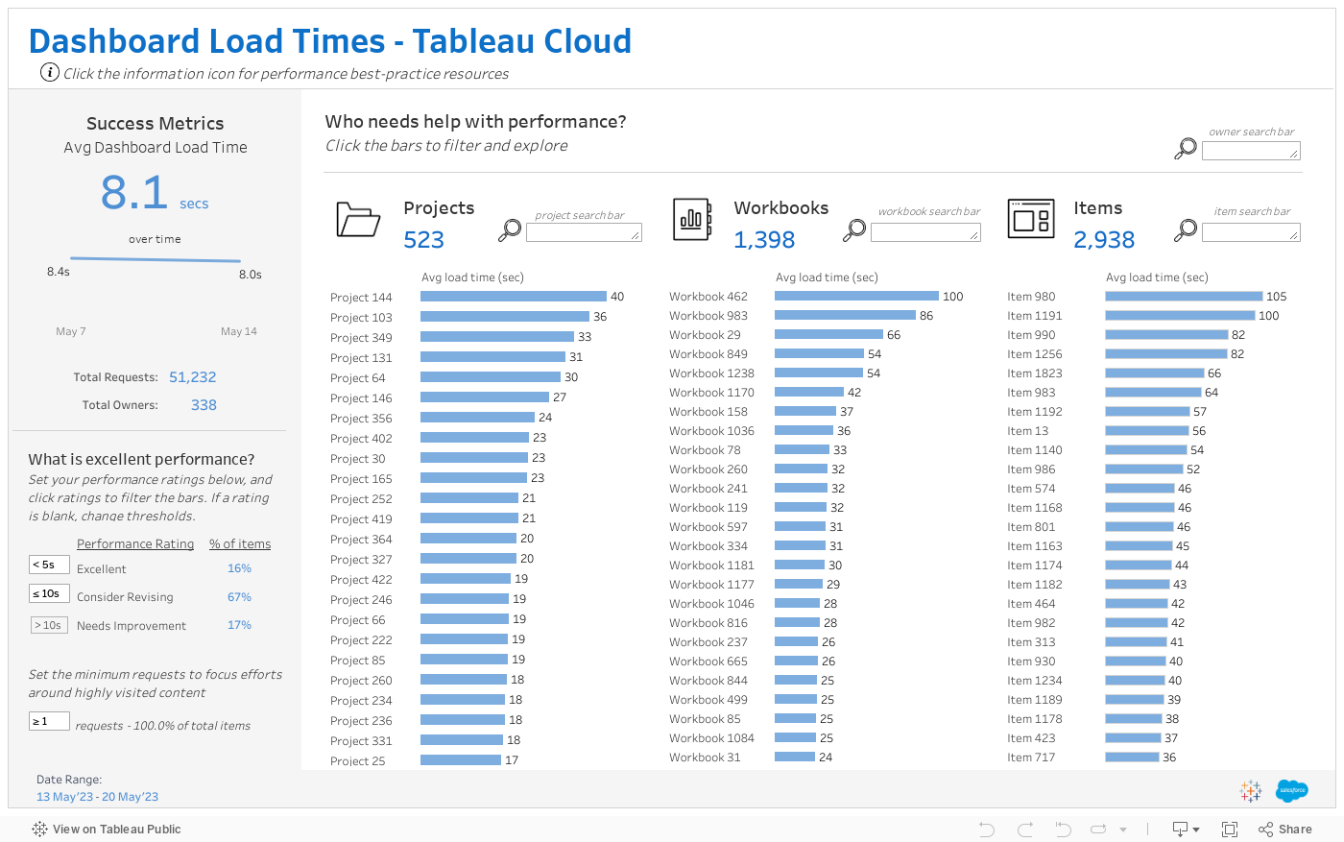Viewport: 1344px width, 842px height.
Task: Click the Projects folder icon
Action: pos(358,219)
